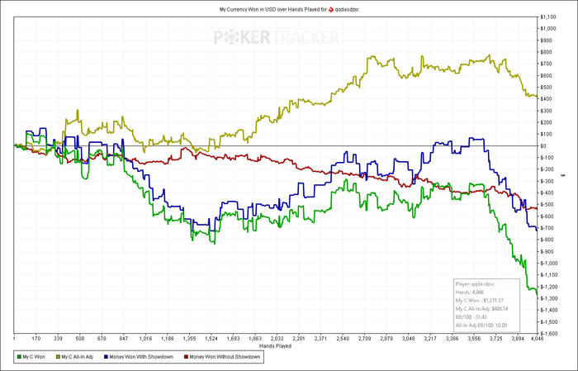
Task: Click the yellow My C All-In Adj swatch
Action: coord(58,357)
